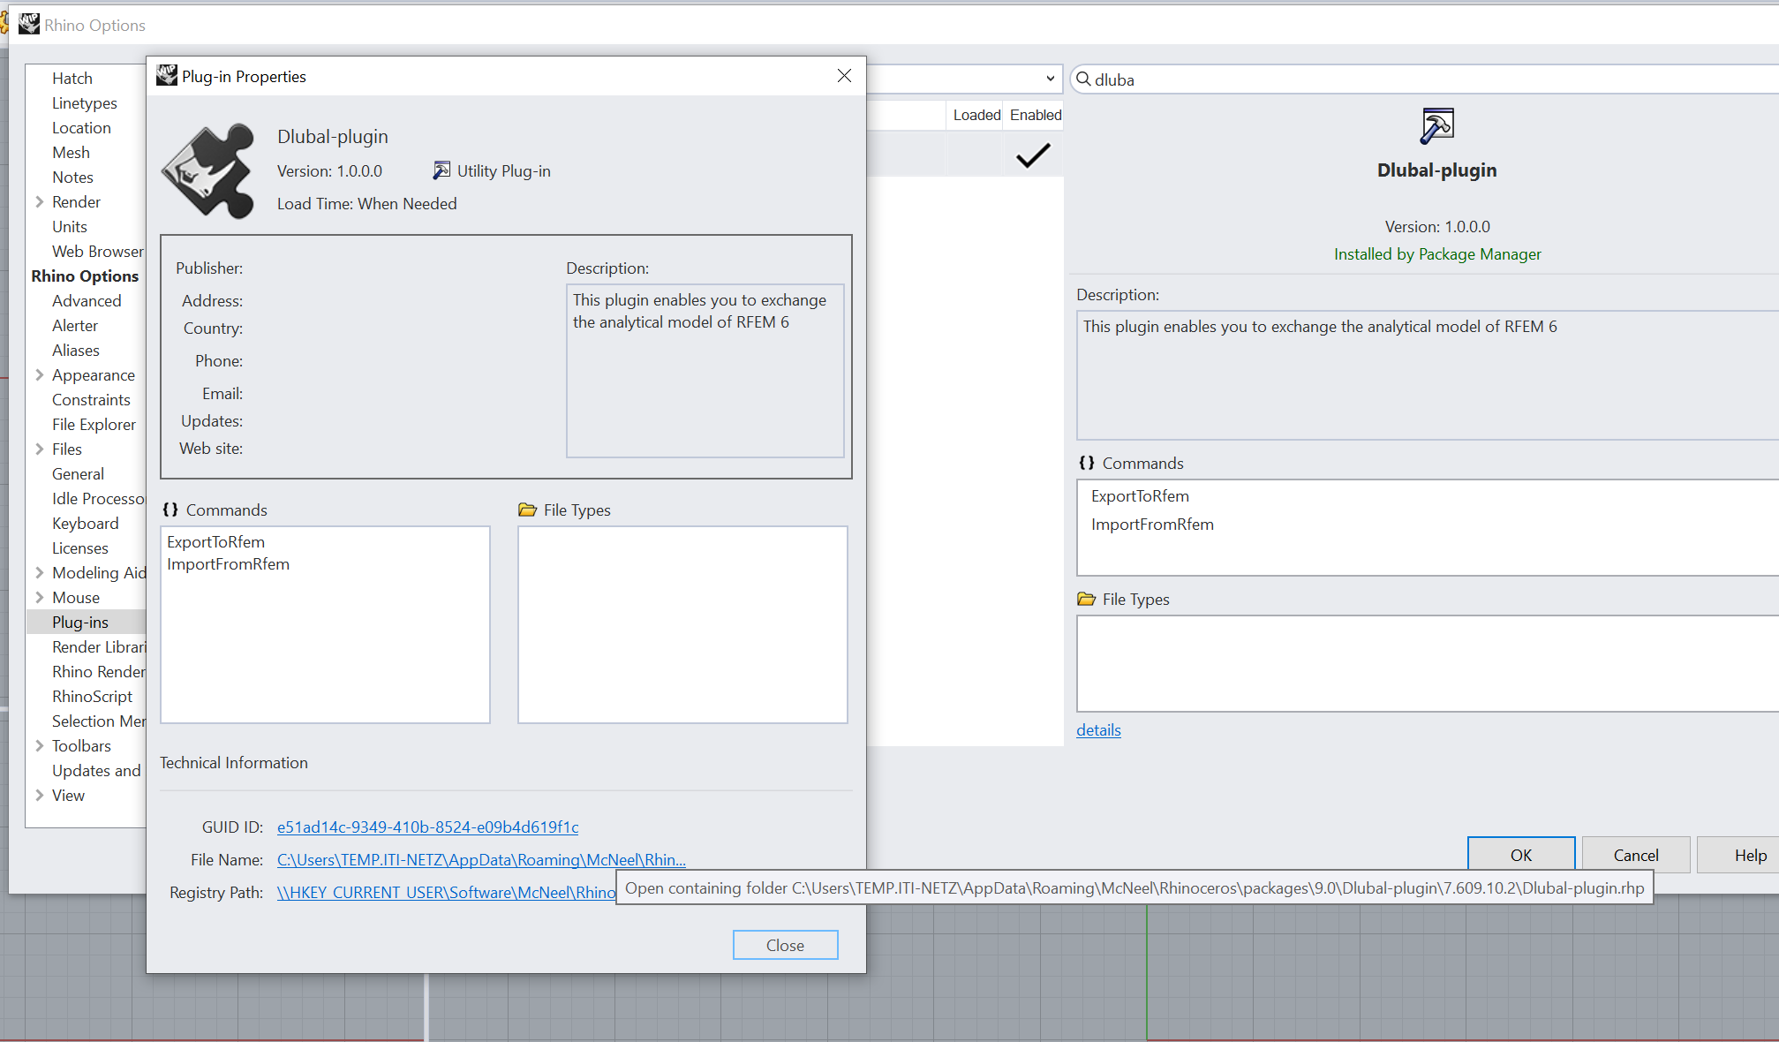This screenshot has width=1779, height=1042.
Task: Select Mesh in options tree
Action: (x=71, y=153)
